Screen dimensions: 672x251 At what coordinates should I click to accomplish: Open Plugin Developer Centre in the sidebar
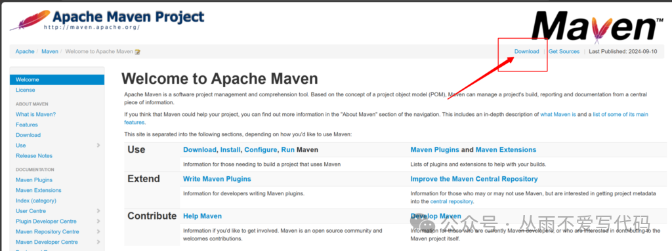[x=47, y=221]
